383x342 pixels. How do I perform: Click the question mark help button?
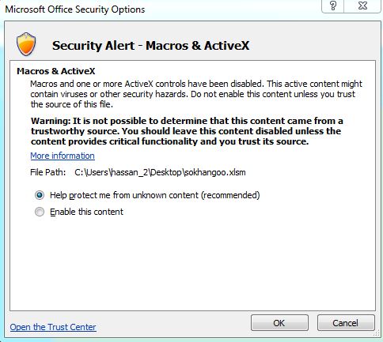point(333,6)
